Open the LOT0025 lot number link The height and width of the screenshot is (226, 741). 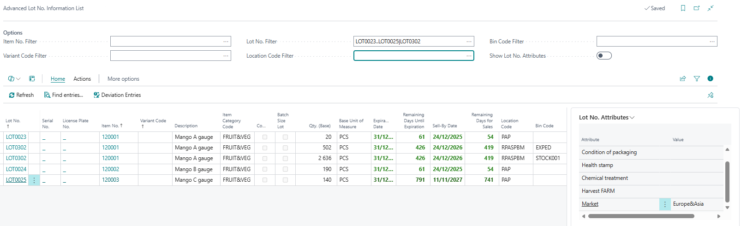16,180
